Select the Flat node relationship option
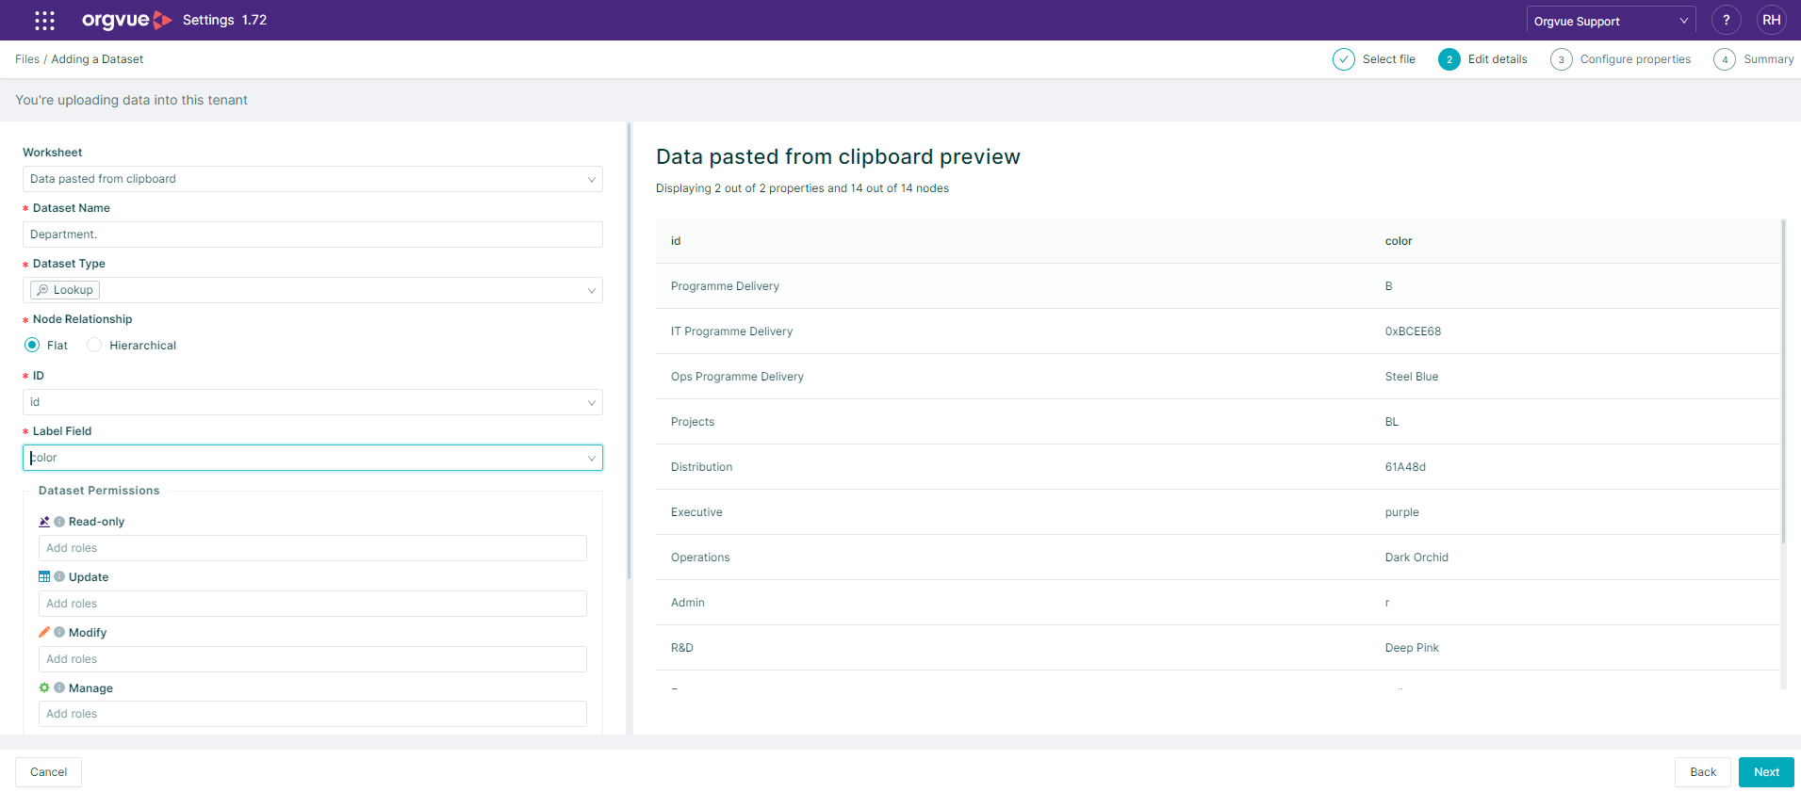 coord(32,346)
